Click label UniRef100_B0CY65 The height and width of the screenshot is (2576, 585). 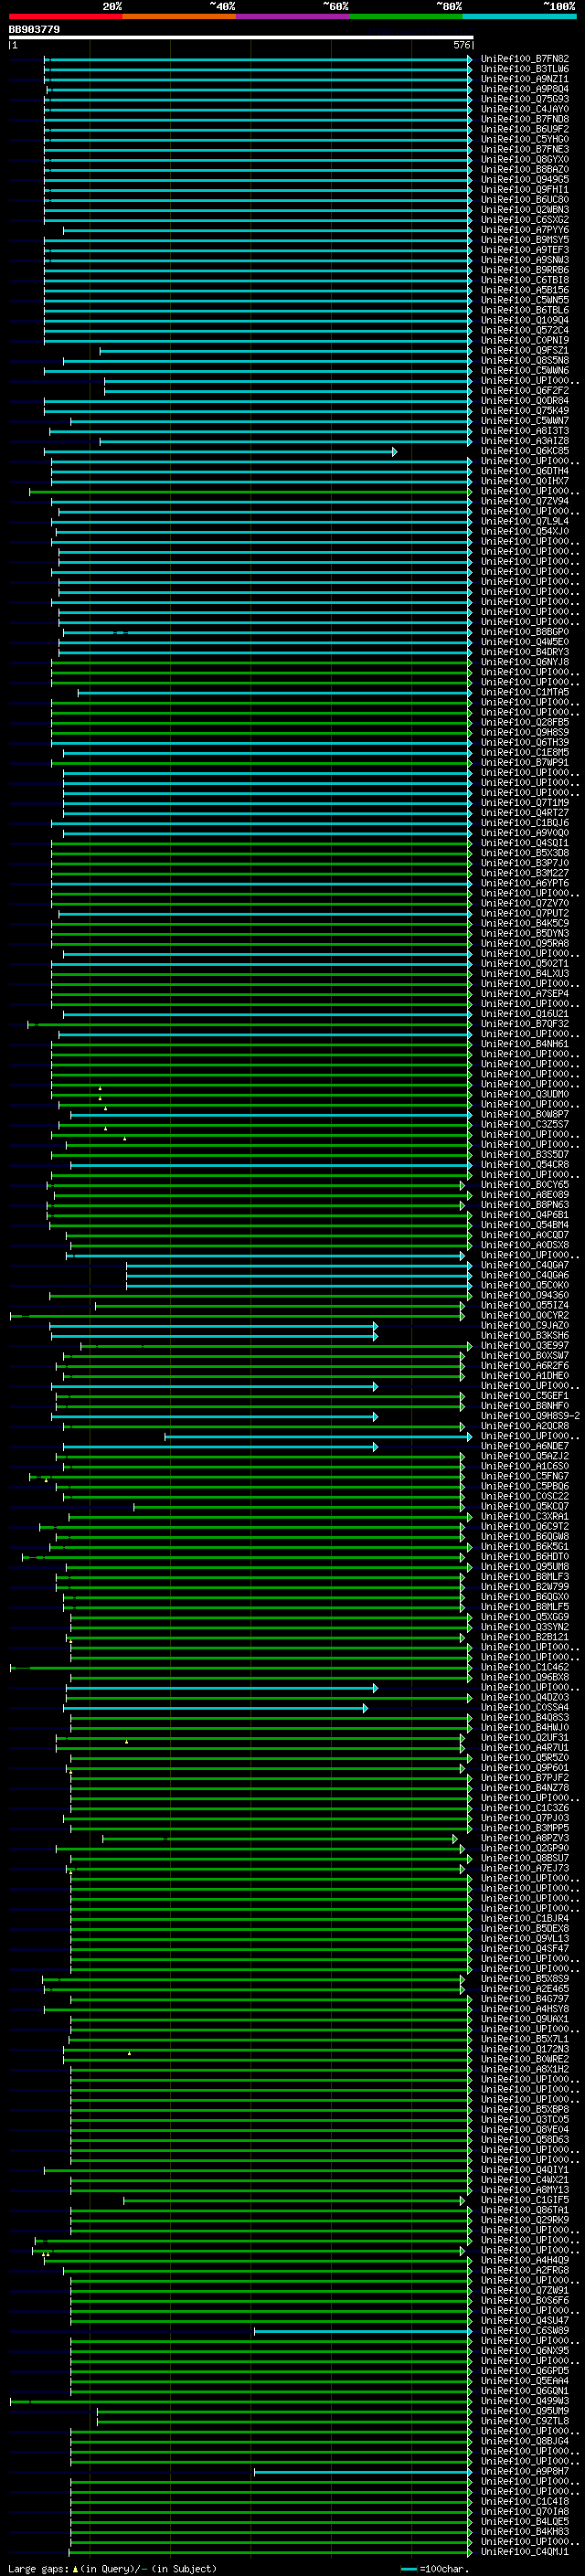coord(525,1185)
